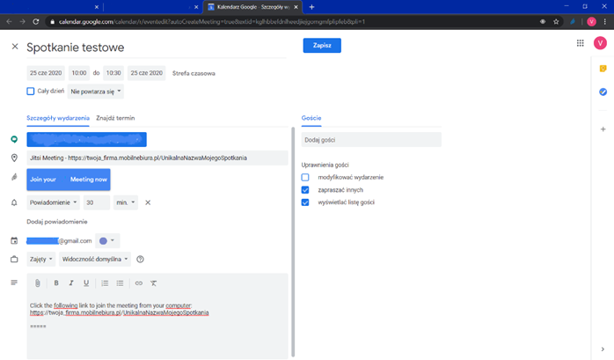Image resolution: width=614 pixels, height=360 pixels.
Task: Remove the 30 min notification
Action: click(148, 202)
